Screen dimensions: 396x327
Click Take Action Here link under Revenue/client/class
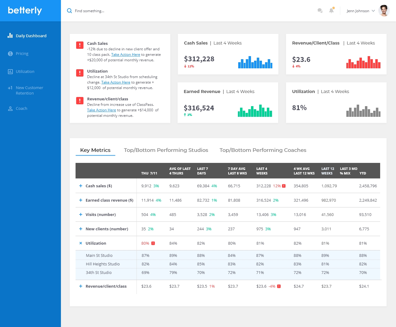pyautogui.click(x=101, y=110)
